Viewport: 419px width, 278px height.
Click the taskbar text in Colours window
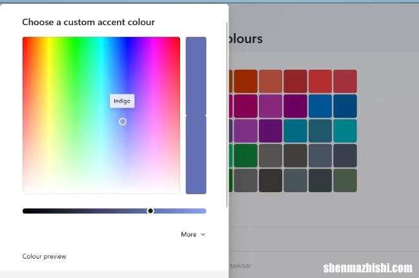tap(241, 266)
